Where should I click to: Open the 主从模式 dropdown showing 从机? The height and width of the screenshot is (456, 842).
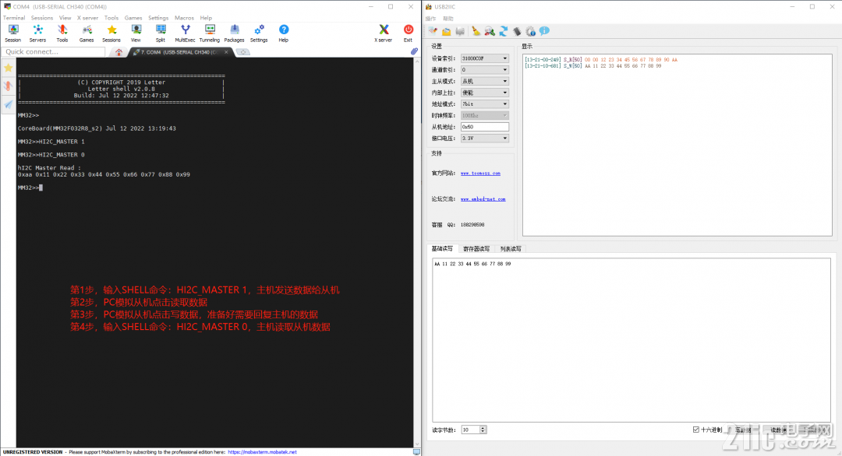coord(484,81)
